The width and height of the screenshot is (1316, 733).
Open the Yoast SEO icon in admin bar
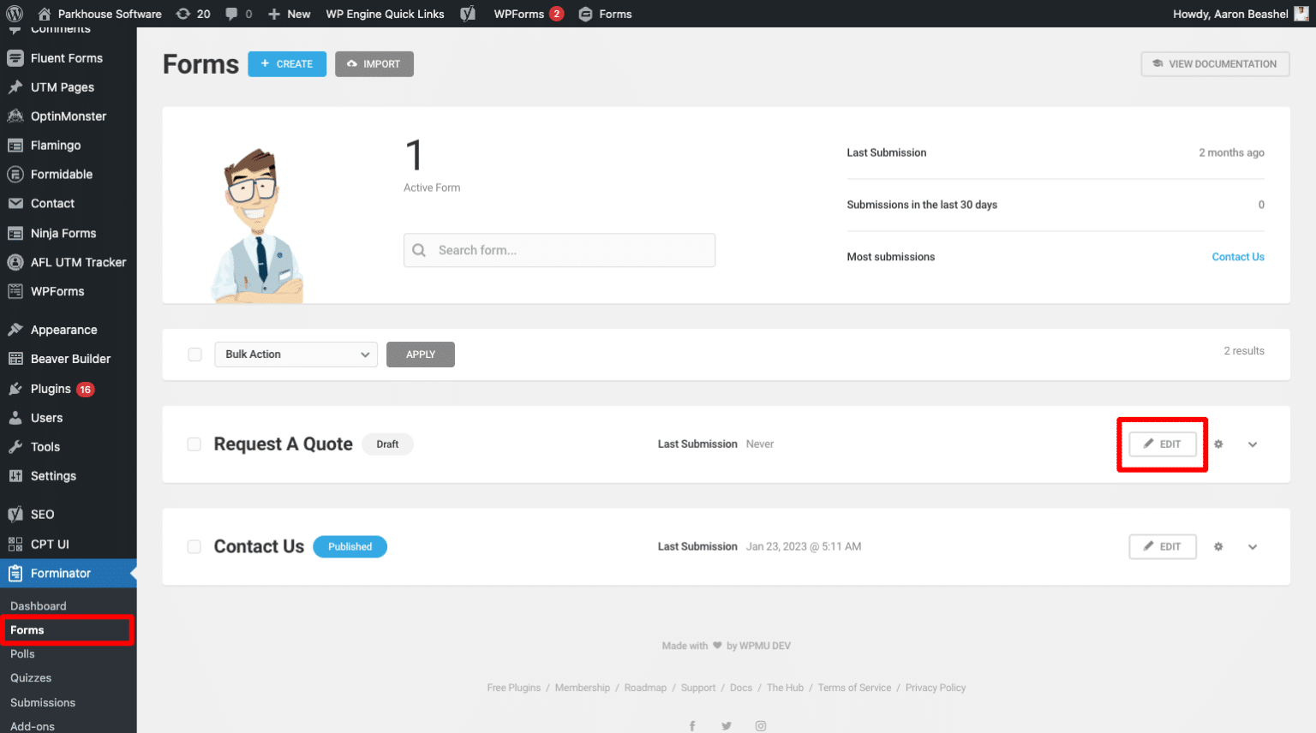pos(468,13)
